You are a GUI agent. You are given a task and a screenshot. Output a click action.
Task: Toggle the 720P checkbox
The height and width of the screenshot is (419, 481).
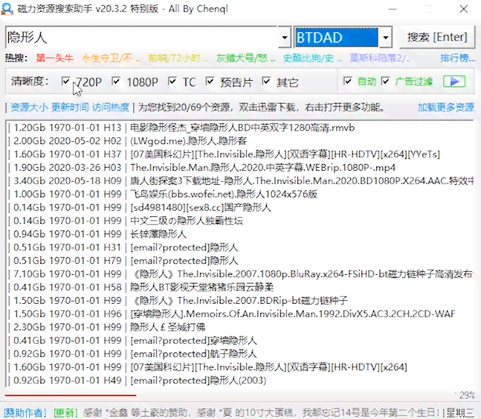(x=65, y=81)
